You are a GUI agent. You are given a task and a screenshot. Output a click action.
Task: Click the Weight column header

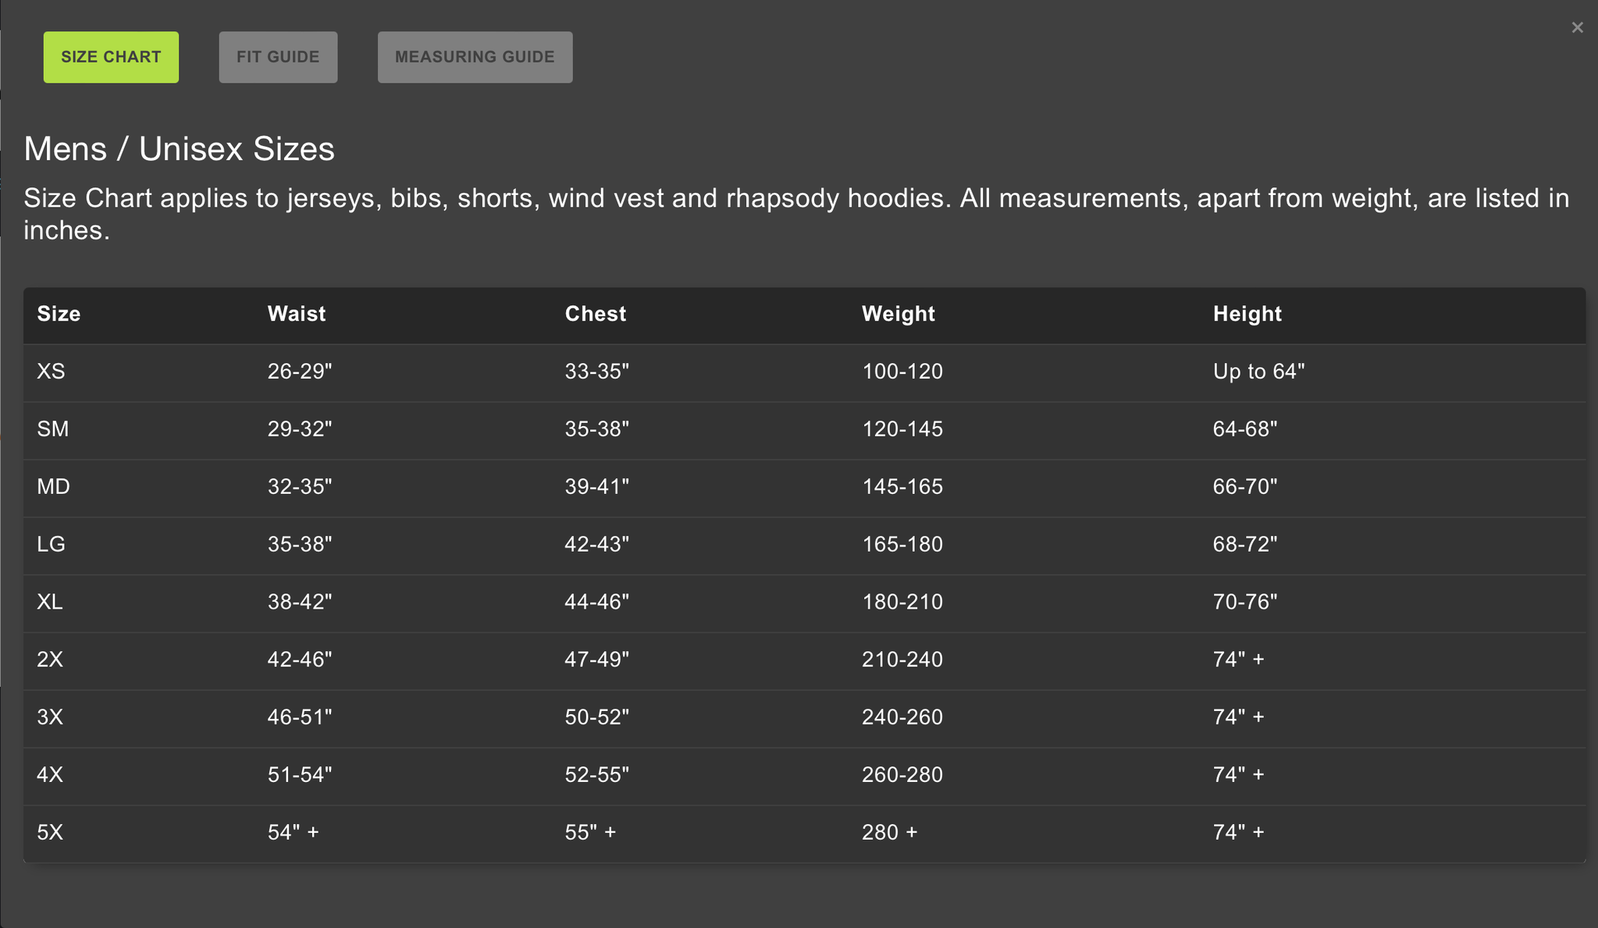pos(898,314)
